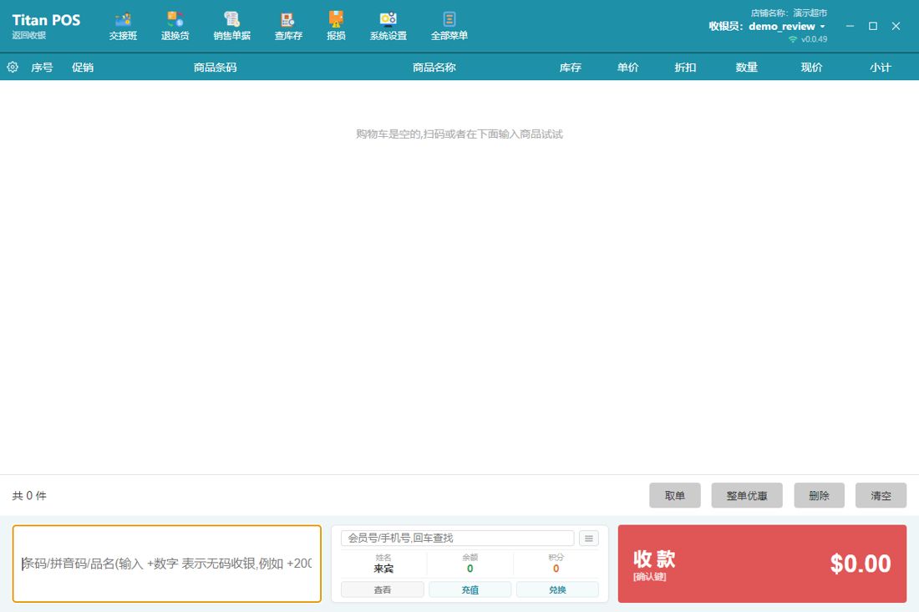The image size is (919, 612).
Task: Click the member 查看 view button
Action: [x=382, y=589]
